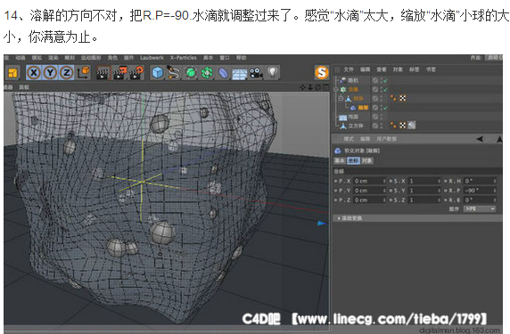Viewport: 510px width, 334px height.
Task: Expand the freeze transformation section
Action: [350, 218]
